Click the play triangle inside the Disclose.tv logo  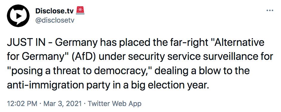[x=18, y=16]
